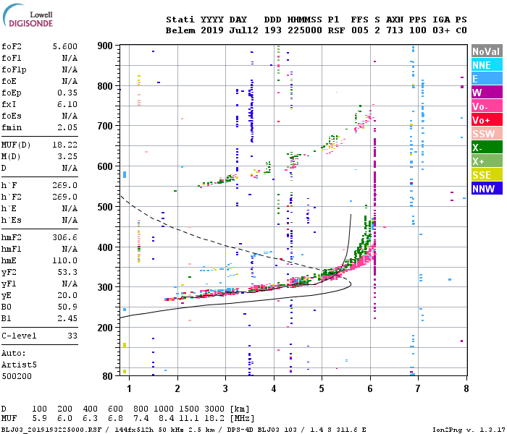This screenshot has height=434, width=507.
Task: Click the Lowell Digisonde logo
Action: pyautogui.click(x=28, y=15)
